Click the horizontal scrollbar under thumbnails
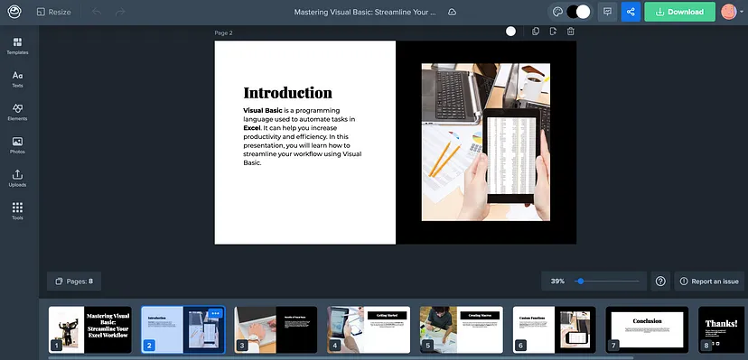This screenshot has width=748, height=360. [x=341, y=357]
